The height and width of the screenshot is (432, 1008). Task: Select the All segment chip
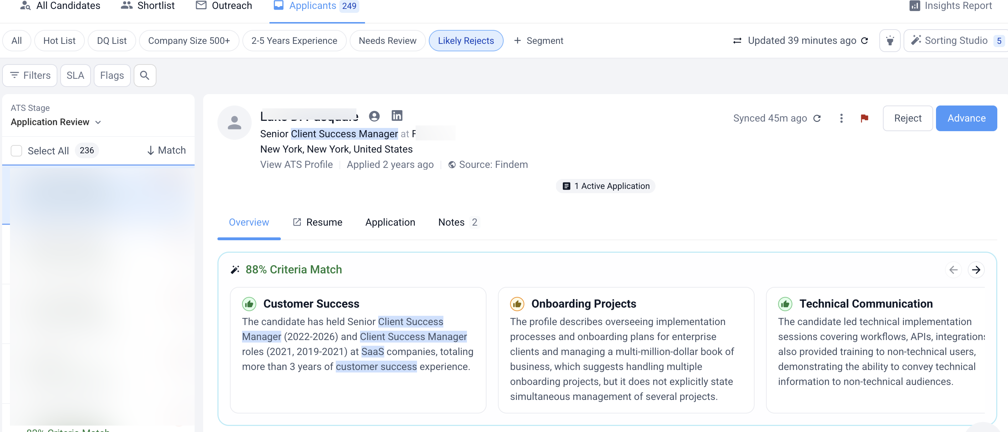(x=16, y=41)
